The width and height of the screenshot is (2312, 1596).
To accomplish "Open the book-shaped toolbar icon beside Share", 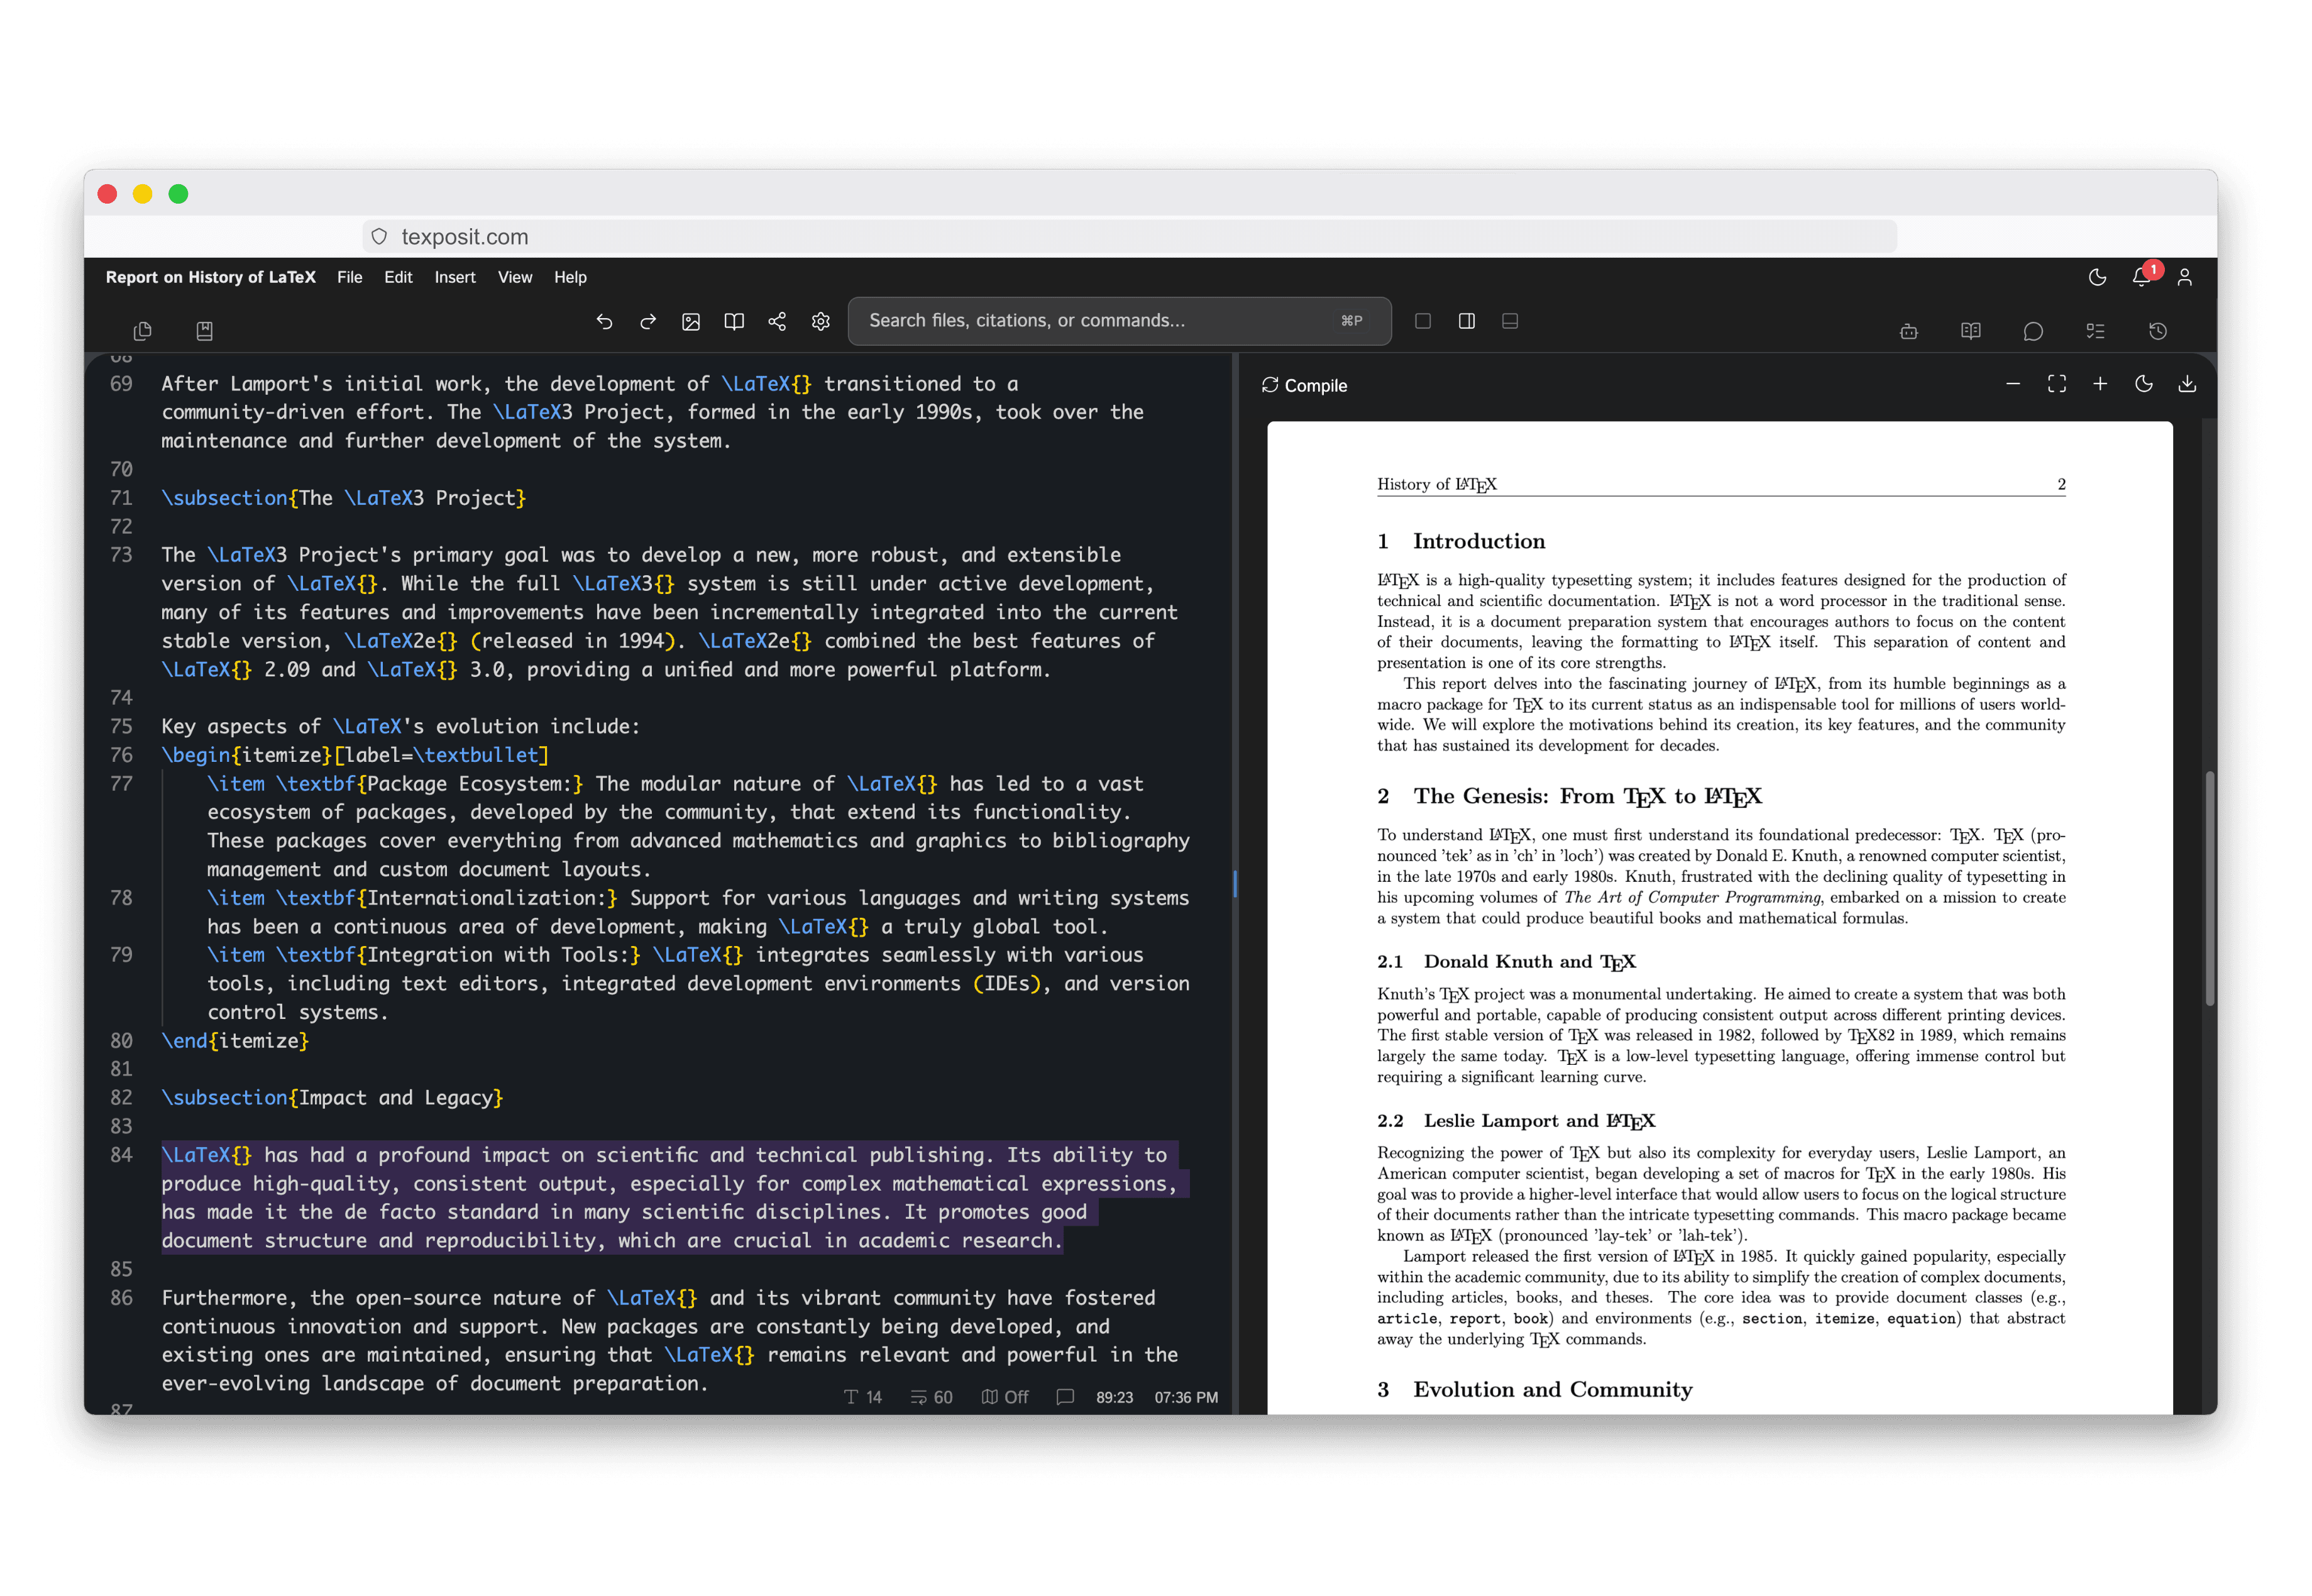I will point(734,321).
